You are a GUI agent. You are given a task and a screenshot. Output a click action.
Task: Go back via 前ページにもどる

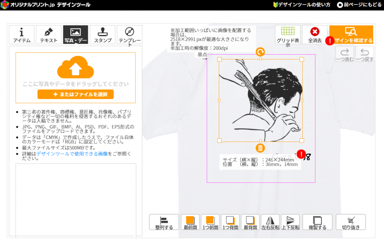coord(359,4)
